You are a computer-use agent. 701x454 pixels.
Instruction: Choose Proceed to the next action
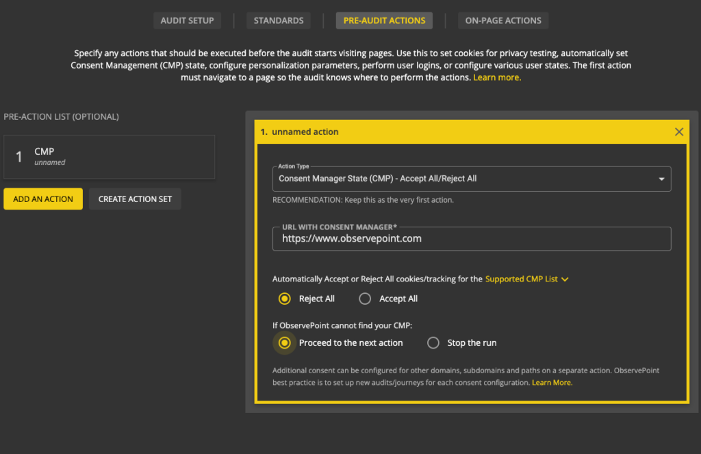[285, 342]
